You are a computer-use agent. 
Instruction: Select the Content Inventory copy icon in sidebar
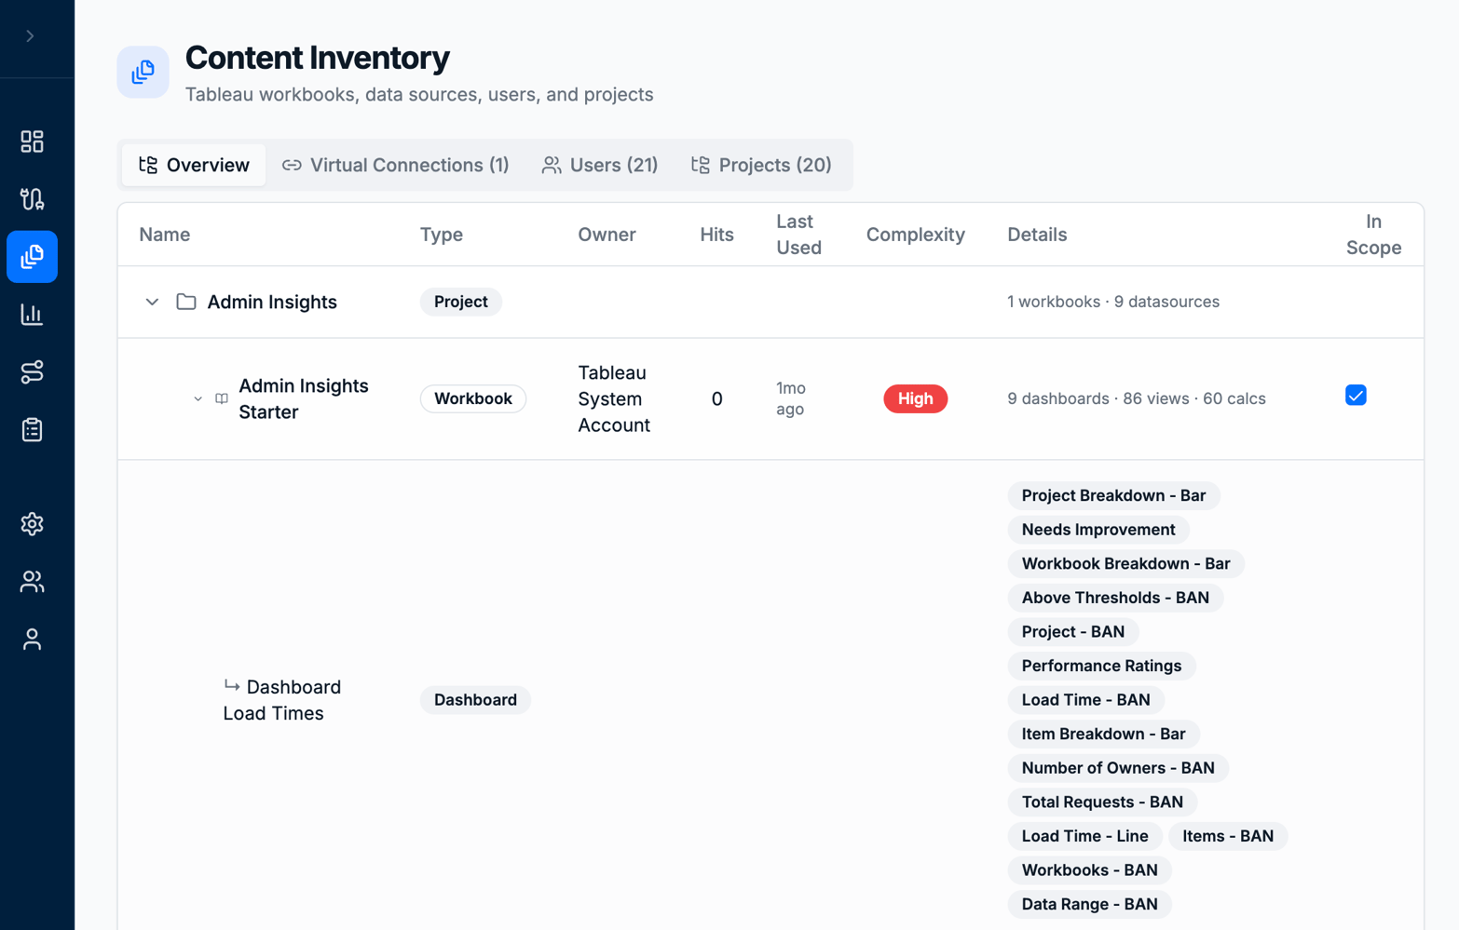pos(32,257)
